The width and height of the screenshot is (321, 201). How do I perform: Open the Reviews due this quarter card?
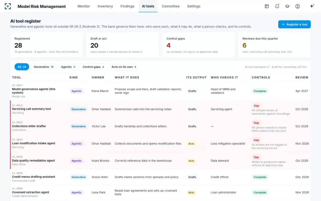pyautogui.click(x=274, y=45)
